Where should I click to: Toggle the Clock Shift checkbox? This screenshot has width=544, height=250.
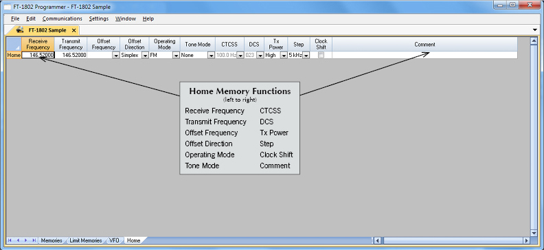321,55
